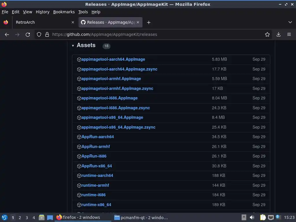The width and height of the screenshot is (296, 222).
Task: Download appimagetool-armhf.AppImage.zsync
Action: coord(117,88)
